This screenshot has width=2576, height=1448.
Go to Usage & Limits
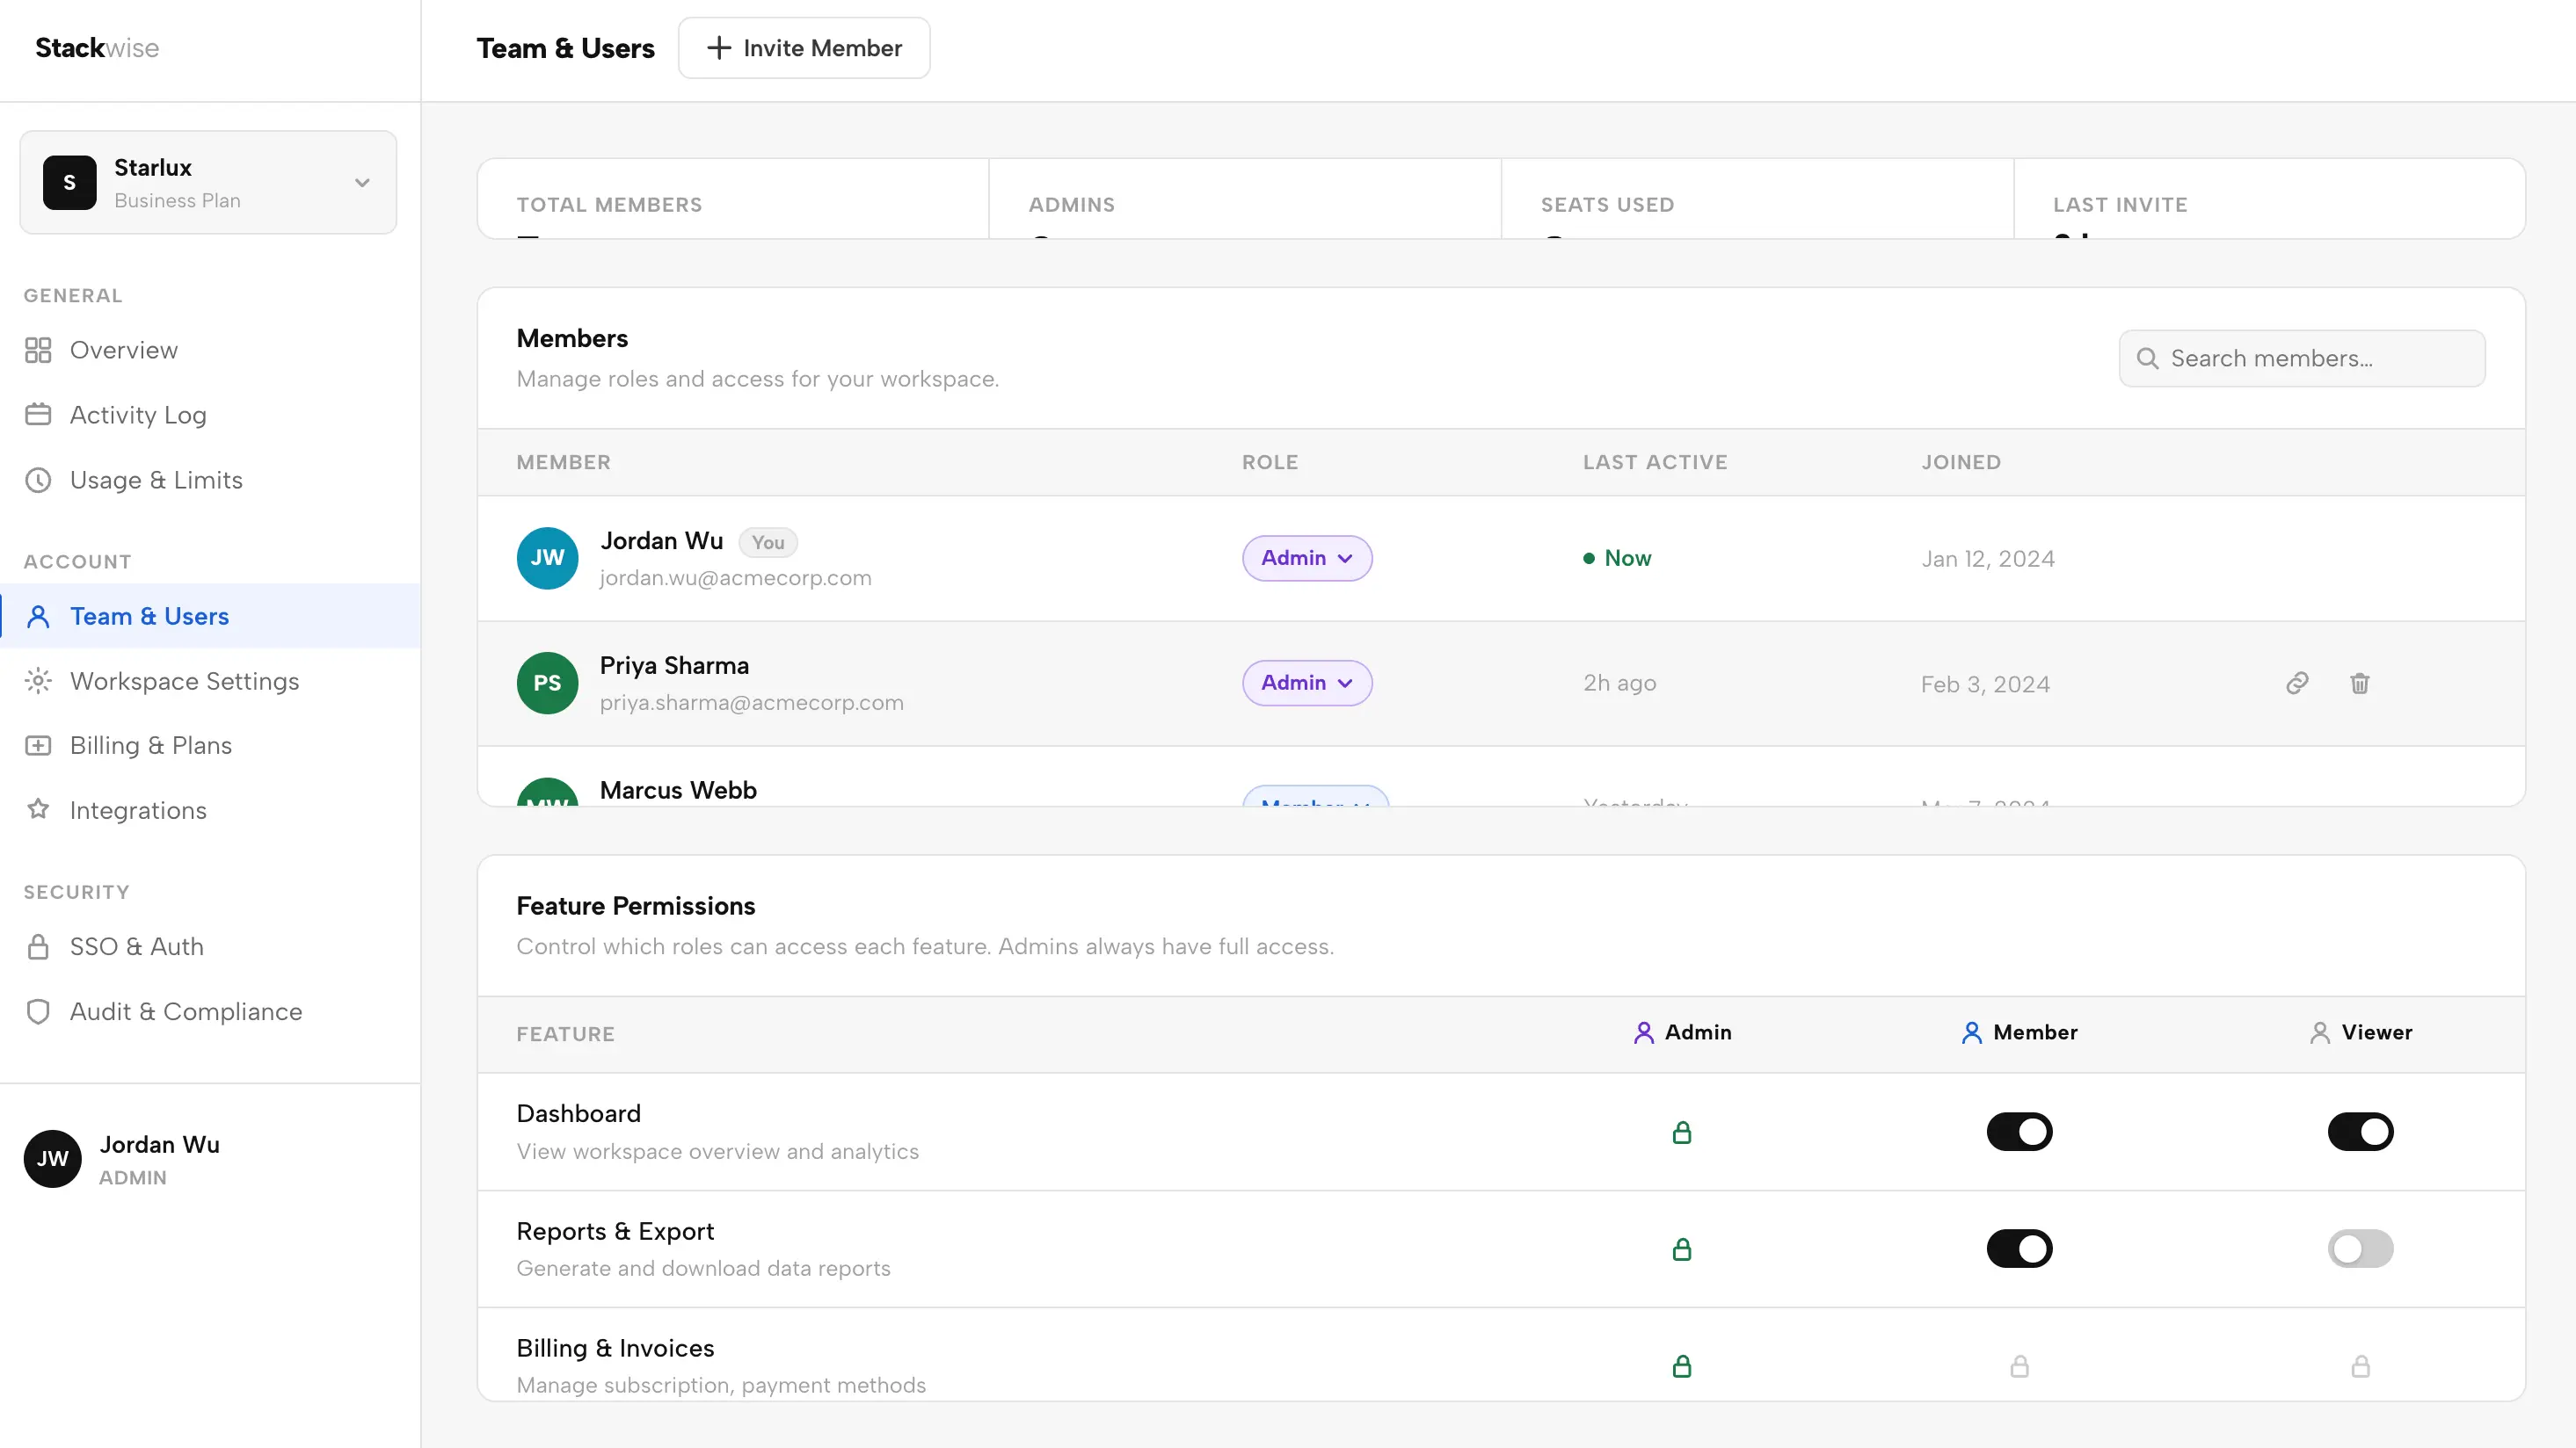pos(210,480)
